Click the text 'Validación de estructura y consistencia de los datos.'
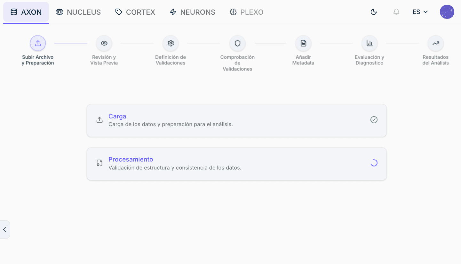Image resolution: width=461 pixels, height=264 pixels. click(175, 167)
